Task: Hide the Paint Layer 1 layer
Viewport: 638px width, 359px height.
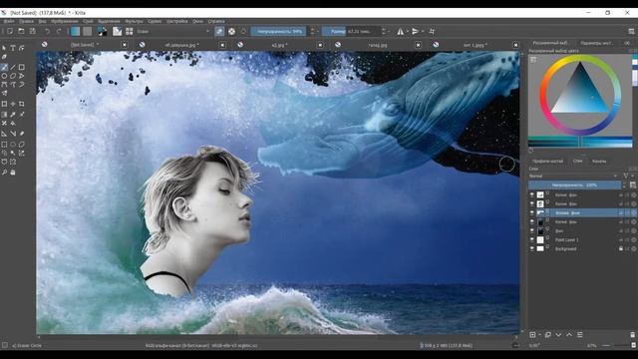Action: (531, 239)
